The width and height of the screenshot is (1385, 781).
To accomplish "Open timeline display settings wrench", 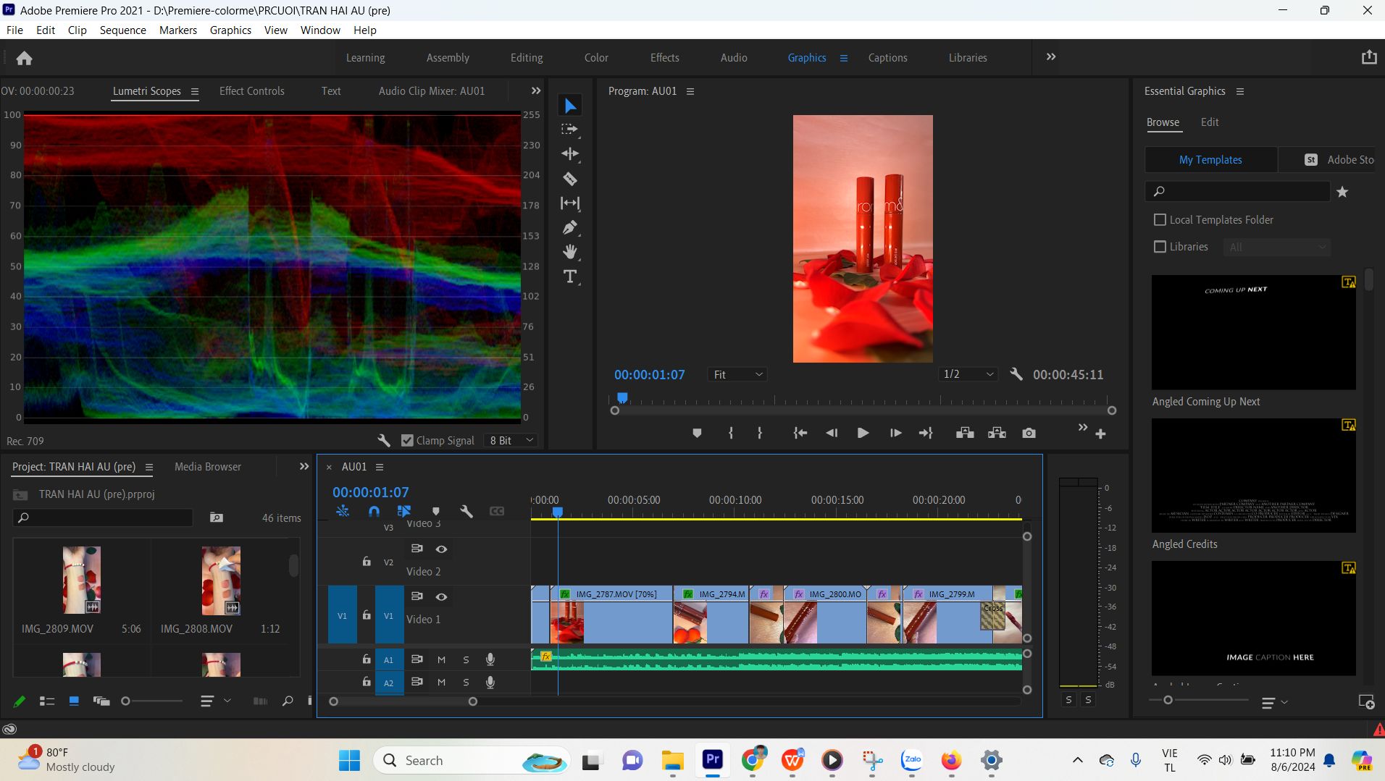I will [466, 511].
